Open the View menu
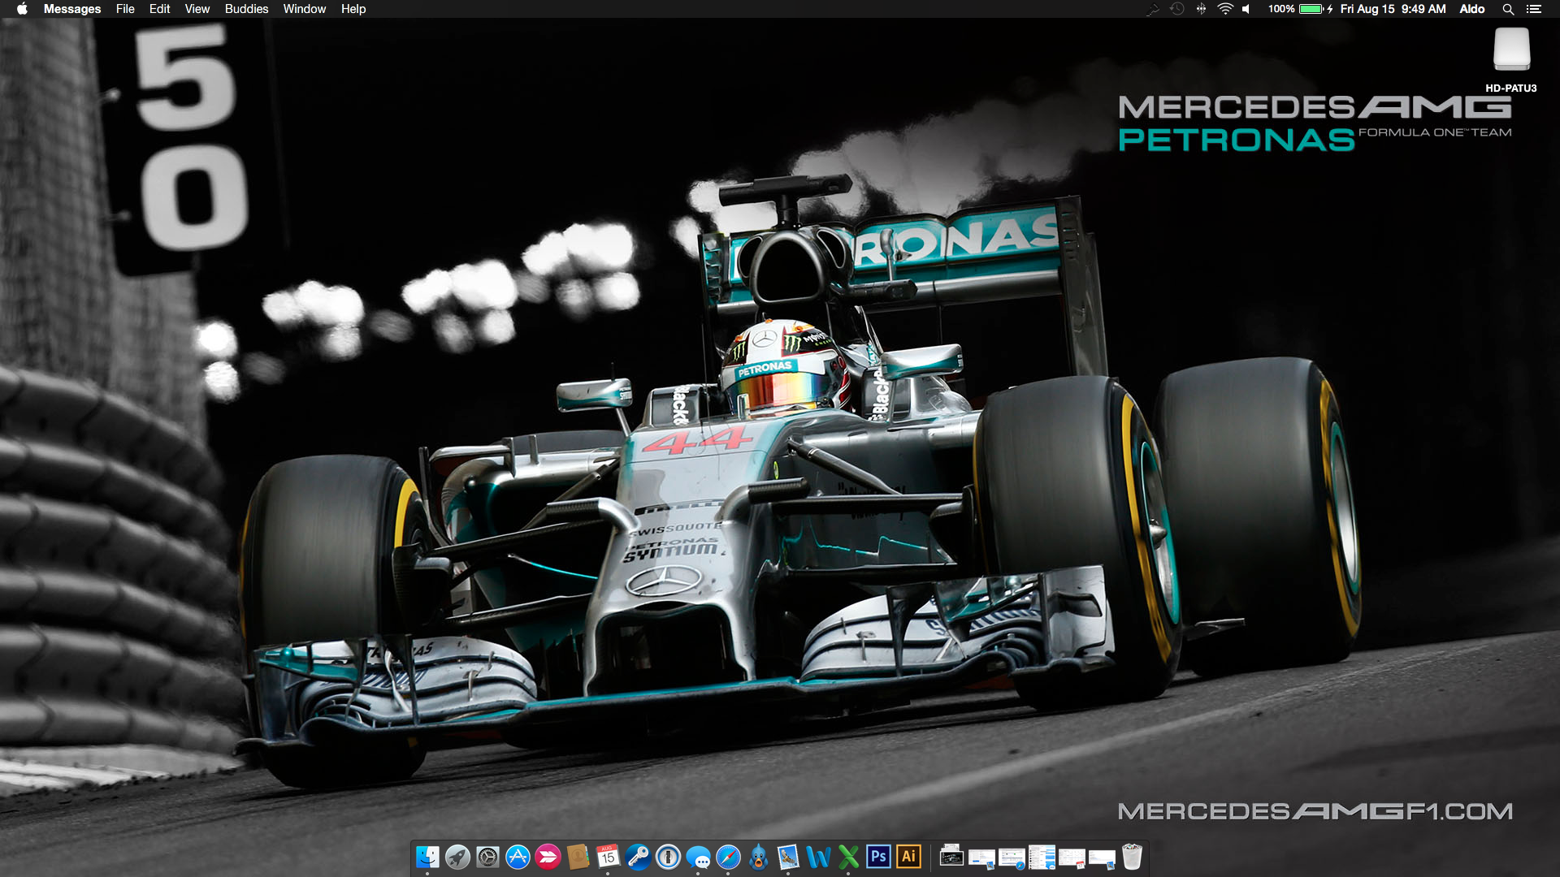This screenshot has height=877, width=1560. [197, 9]
